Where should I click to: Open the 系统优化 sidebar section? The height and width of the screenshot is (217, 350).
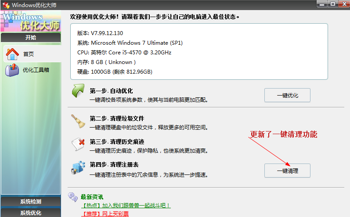tap(31, 213)
